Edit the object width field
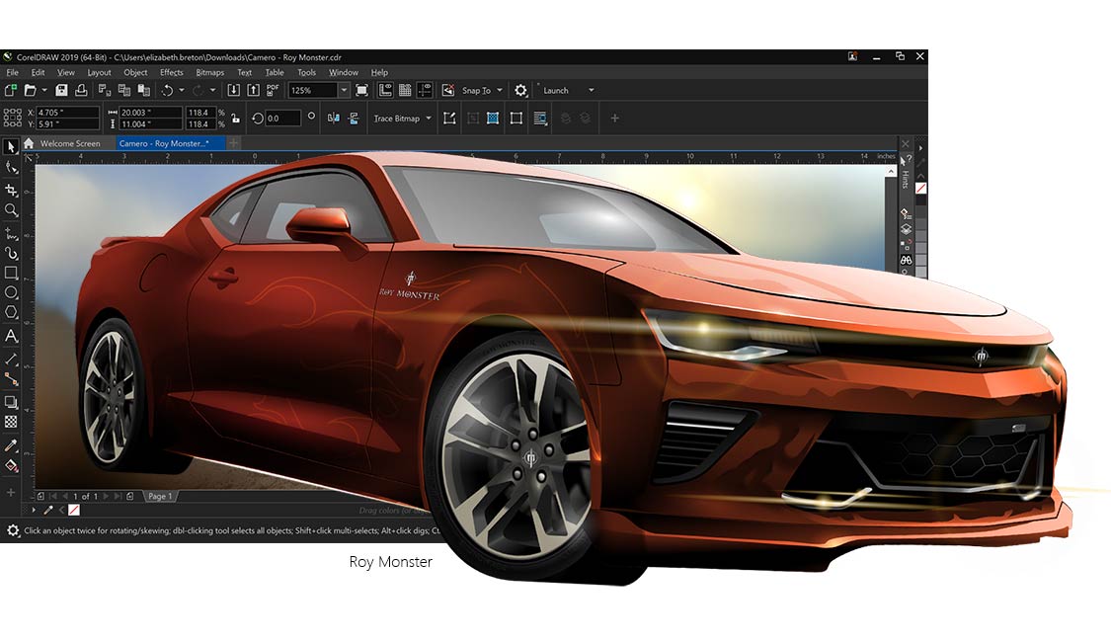This screenshot has height=642, width=1111. pos(149,113)
